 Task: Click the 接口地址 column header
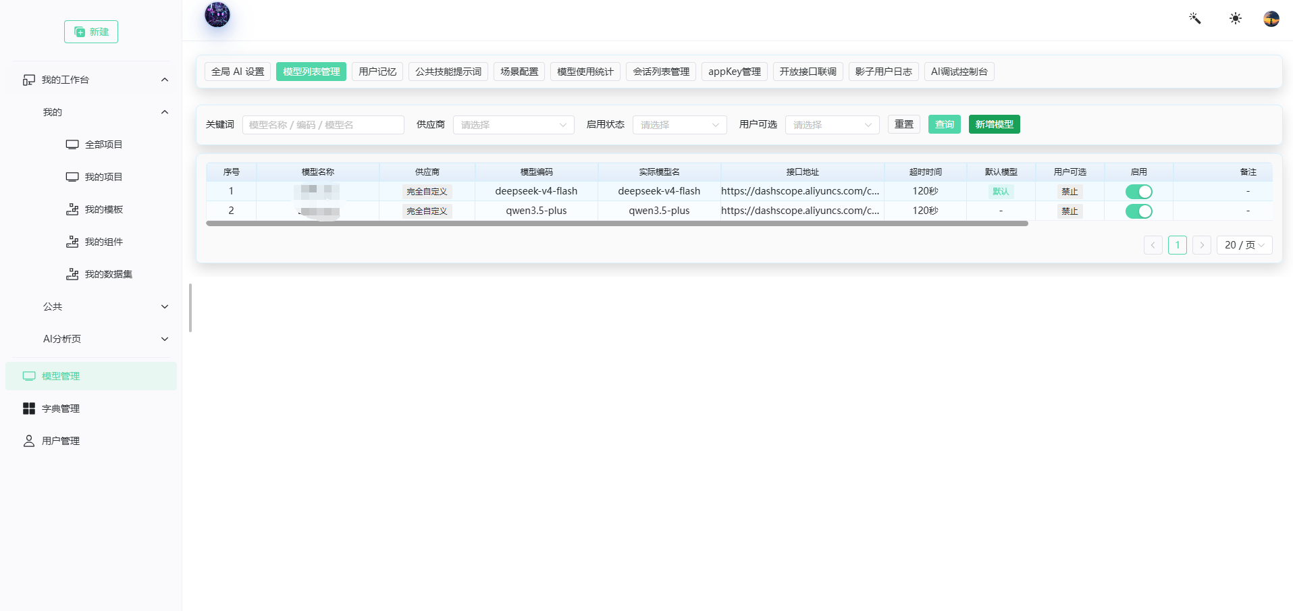click(x=802, y=172)
